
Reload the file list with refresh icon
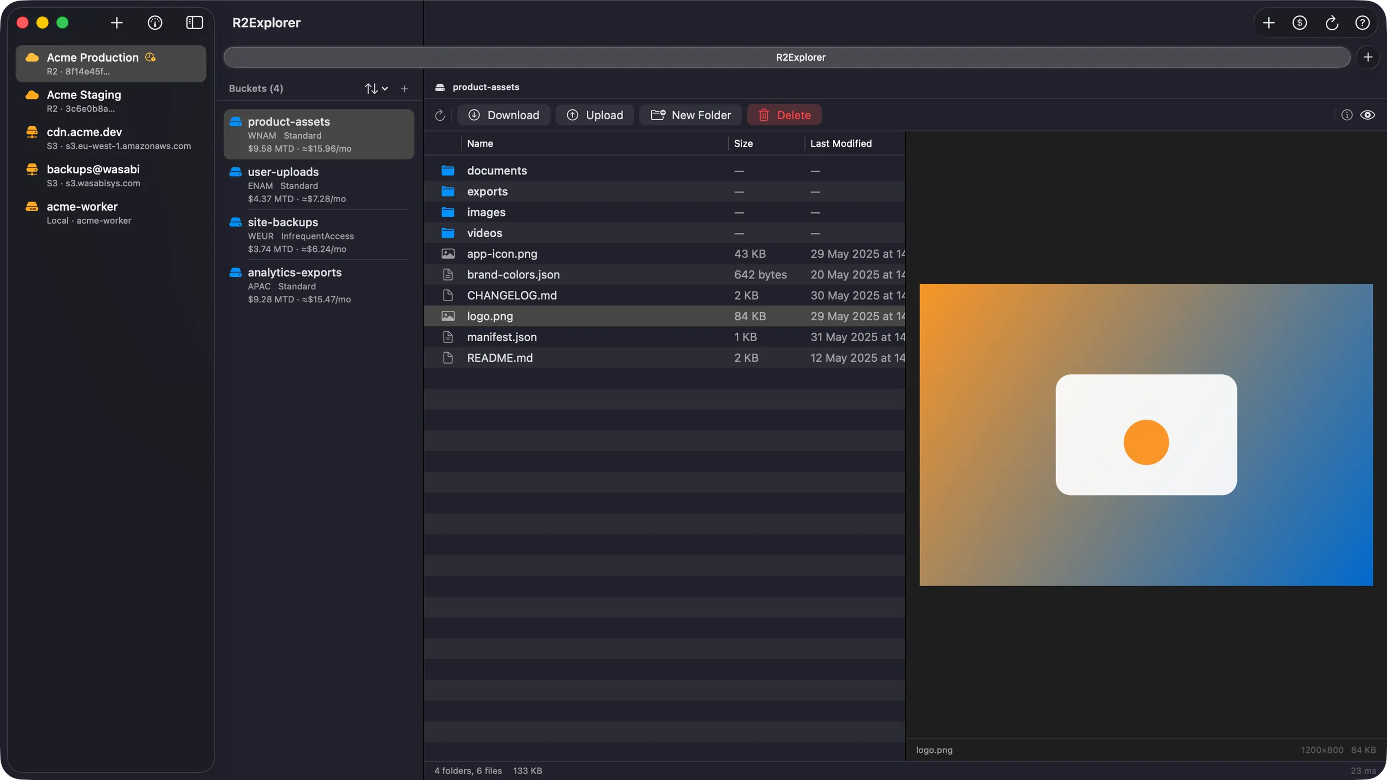click(440, 115)
